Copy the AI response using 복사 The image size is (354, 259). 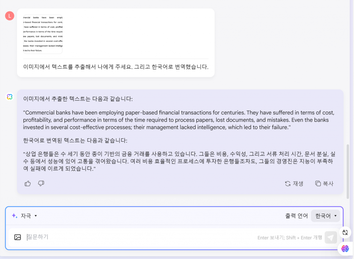pyautogui.click(x=324, y=183)
